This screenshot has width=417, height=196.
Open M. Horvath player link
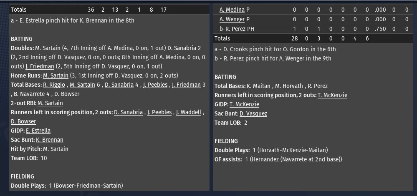[289, 86]
